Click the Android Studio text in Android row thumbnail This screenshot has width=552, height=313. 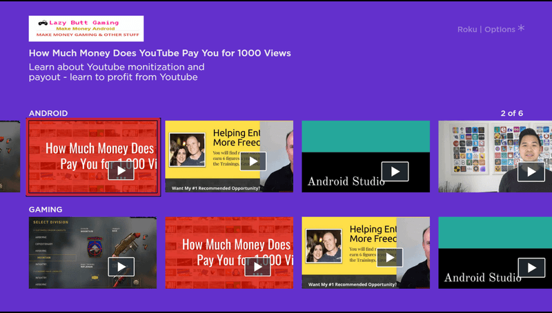(346, 181)
